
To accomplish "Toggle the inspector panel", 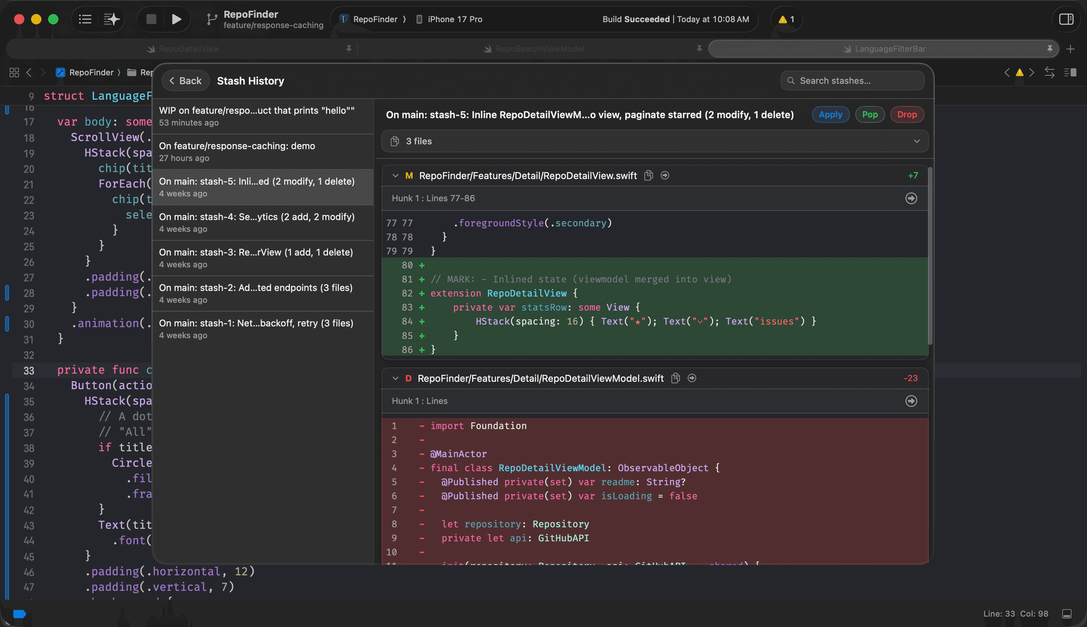I will click(1066, 19).
